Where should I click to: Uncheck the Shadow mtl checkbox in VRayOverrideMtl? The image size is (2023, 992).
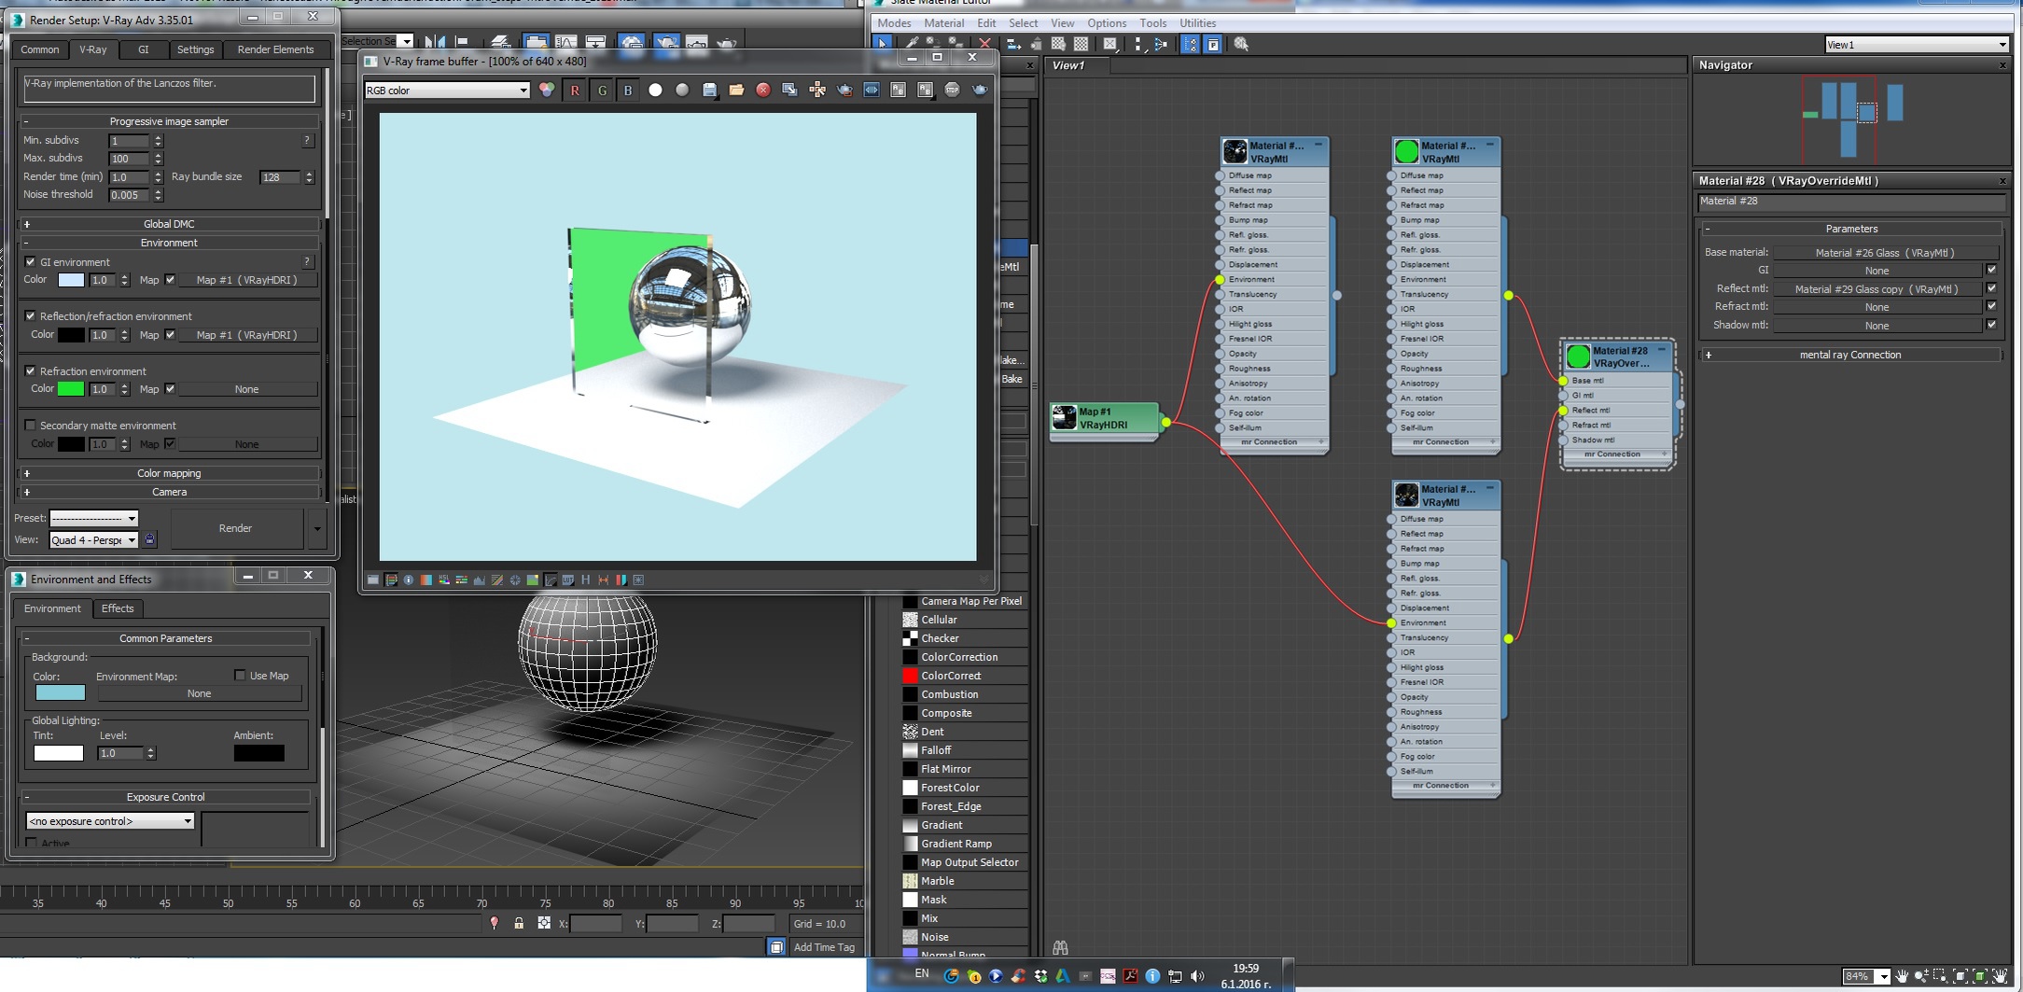click(1991, 326)
